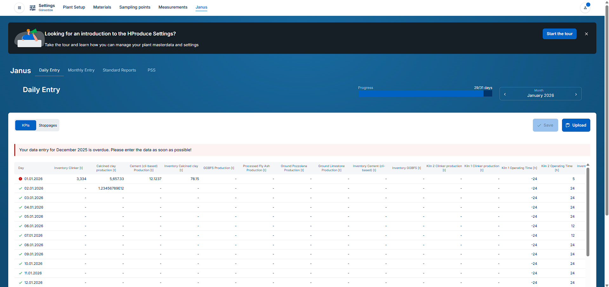Click the Processed Fly Ash Production header
Screen dimensions: 609x287
pyautogui.click(x=256, y=168)
